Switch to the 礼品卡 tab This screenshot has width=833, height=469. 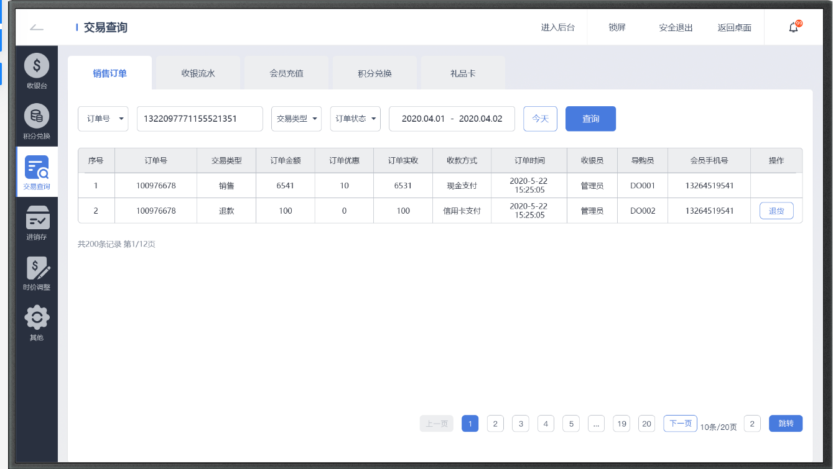point(463,73)
